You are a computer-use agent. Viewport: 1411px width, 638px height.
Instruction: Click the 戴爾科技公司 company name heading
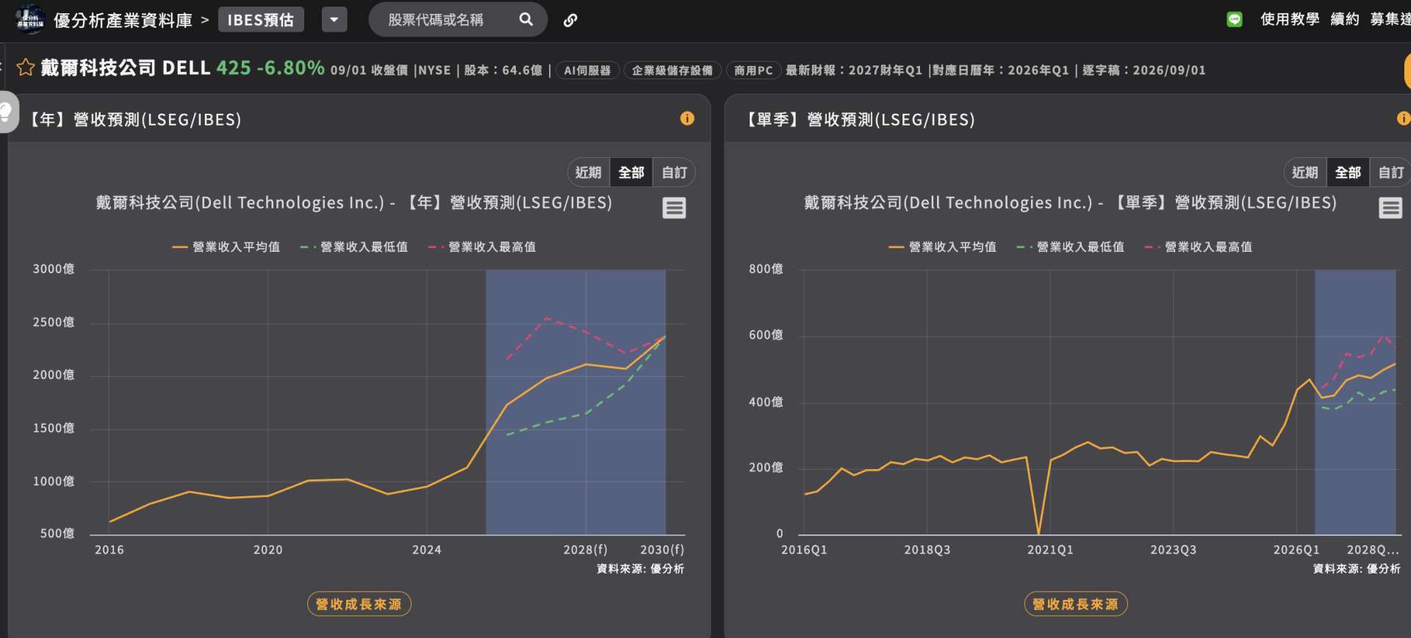tap(98, 68)
